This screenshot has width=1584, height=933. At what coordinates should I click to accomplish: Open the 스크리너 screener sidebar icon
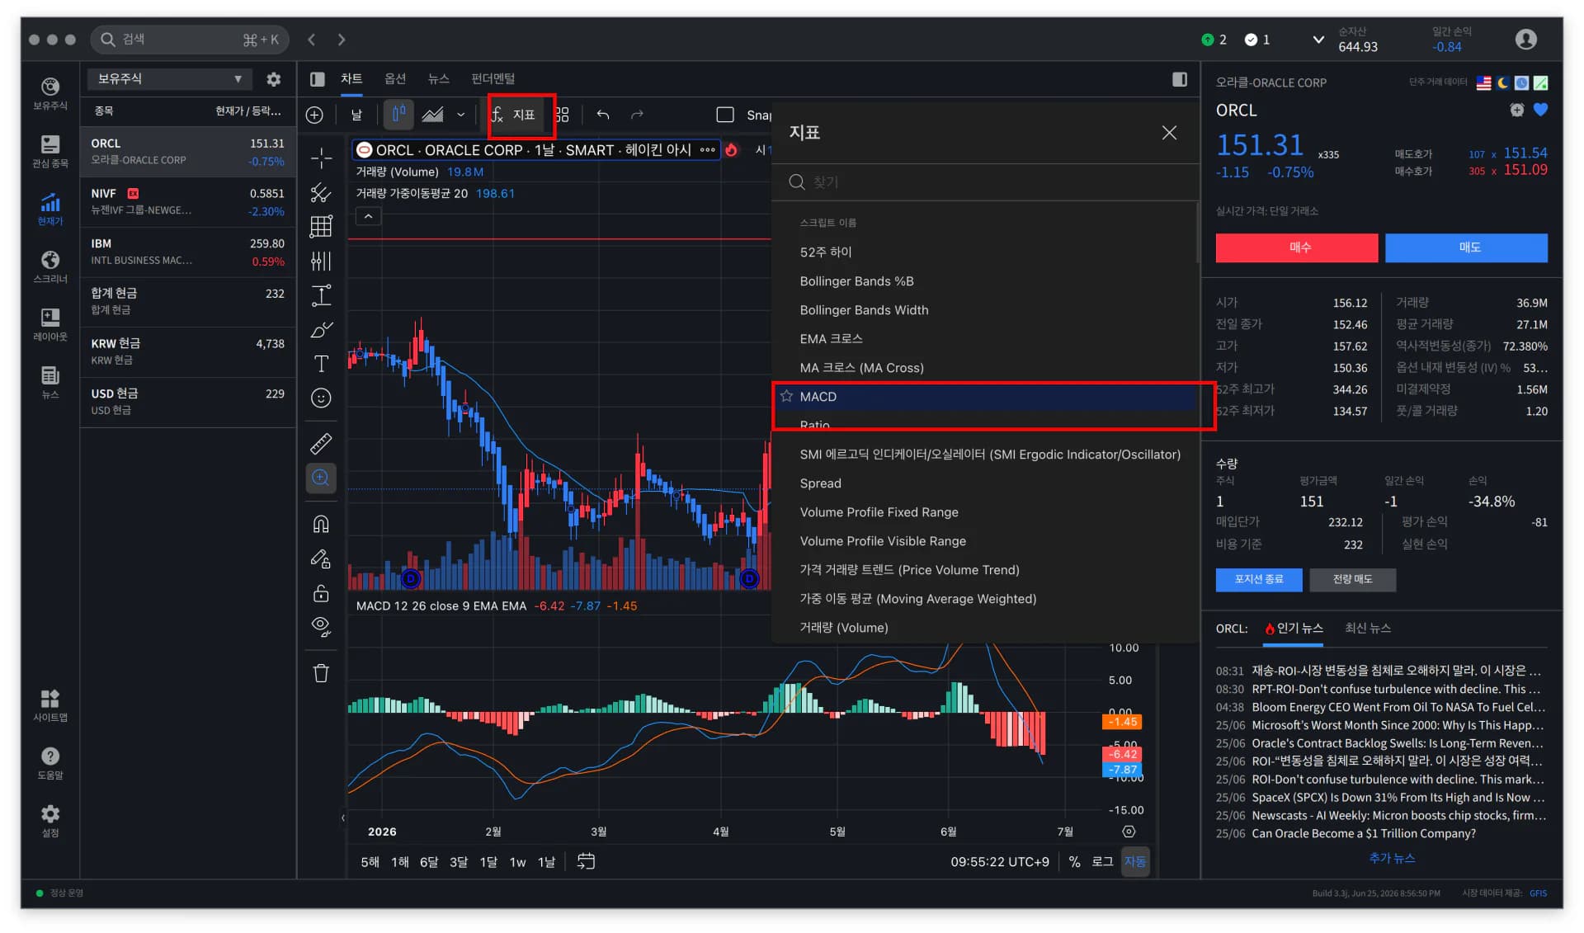[x=50, y=266]
